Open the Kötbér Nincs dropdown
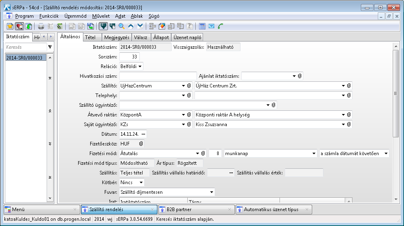Image resolution: width=404 pixels, height=226 pixels. 141,182
